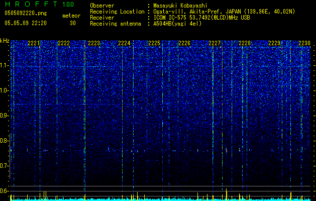This screenshot has width=316, height=201.
Task: Click the 2224 time marker
Action: 124,43
